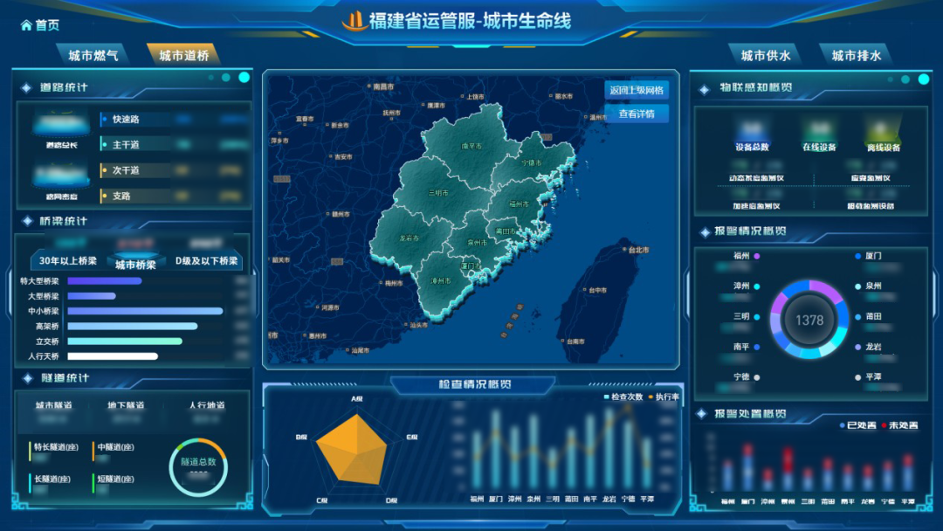Select the 主干道 row
The width and height of the screenshot is (943, 531).
(x=175, y=144)
